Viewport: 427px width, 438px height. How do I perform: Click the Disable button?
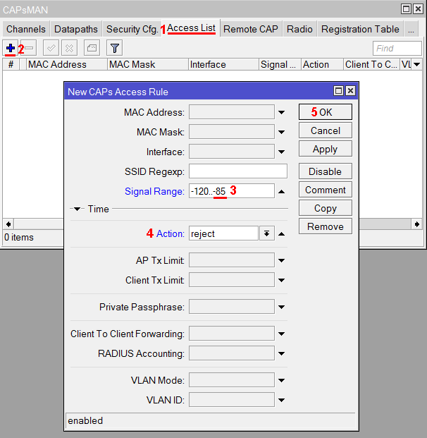(325, 171)
